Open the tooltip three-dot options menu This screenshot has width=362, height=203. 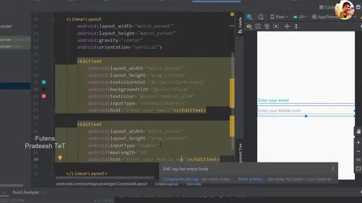(333, 169)
